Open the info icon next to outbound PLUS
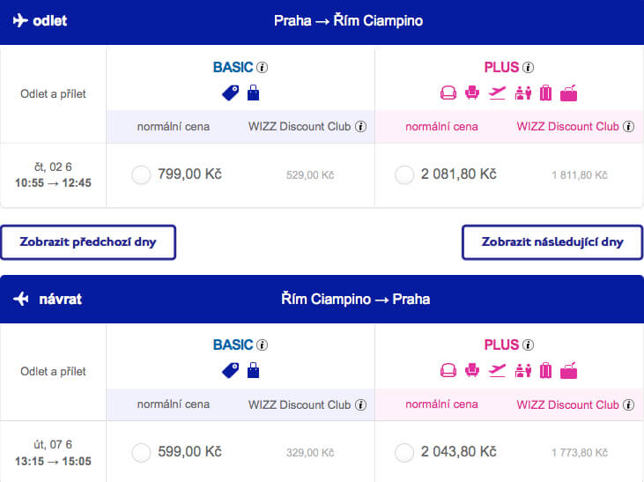 [529, 67]
